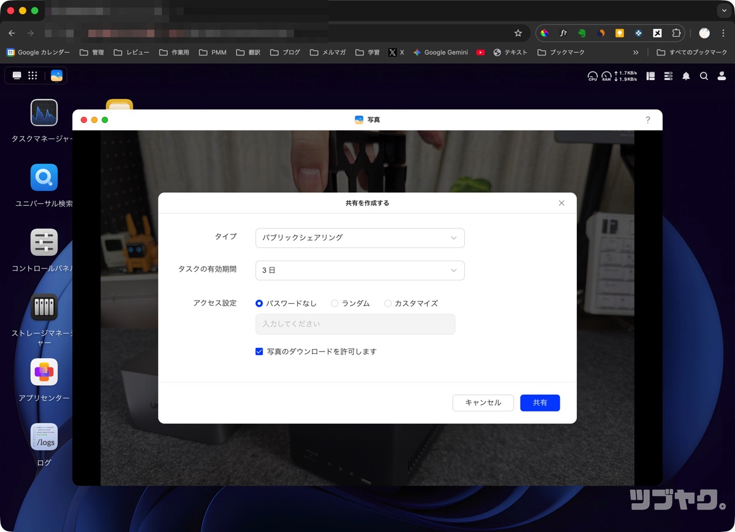This screenshot has width=735, height=532.
Task: Click the notification bell in the top bar
Action: (686, 76)
